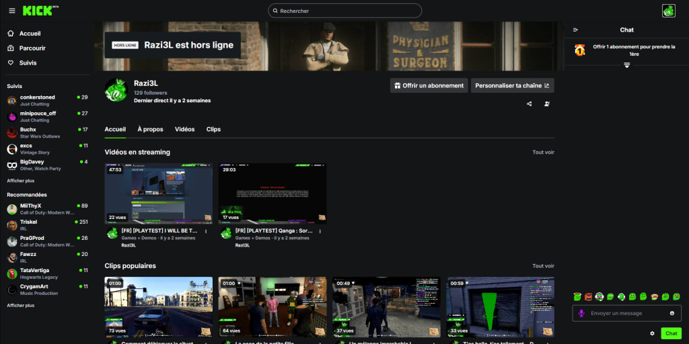Click the house icon next to Accueil
Screen dimensions: 689x344
[x=11, y=34]
